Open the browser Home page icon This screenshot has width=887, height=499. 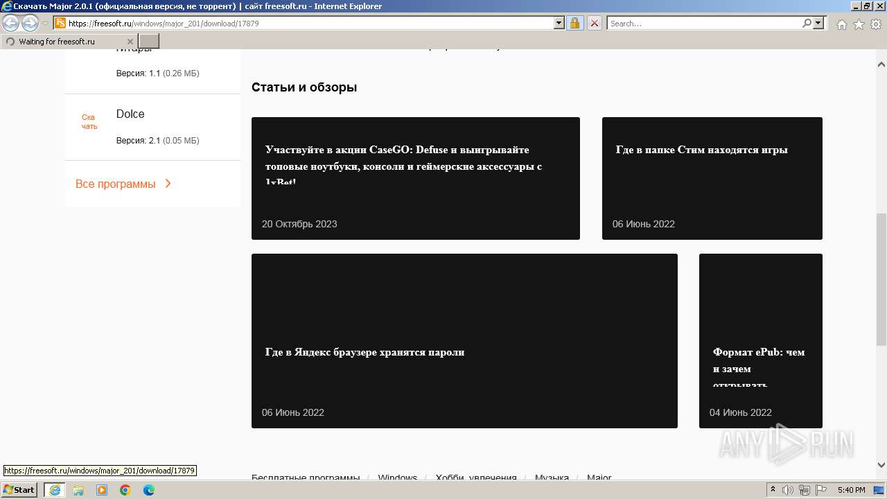pos(841,24)
